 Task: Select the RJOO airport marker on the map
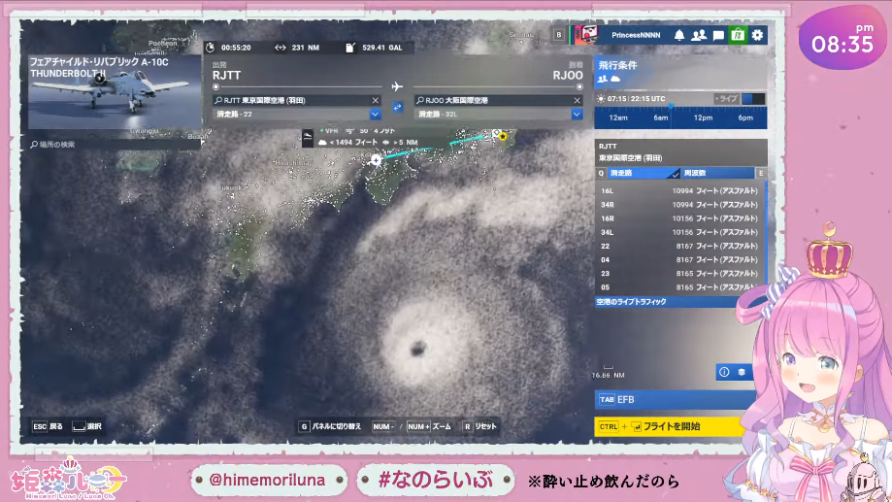376,160
